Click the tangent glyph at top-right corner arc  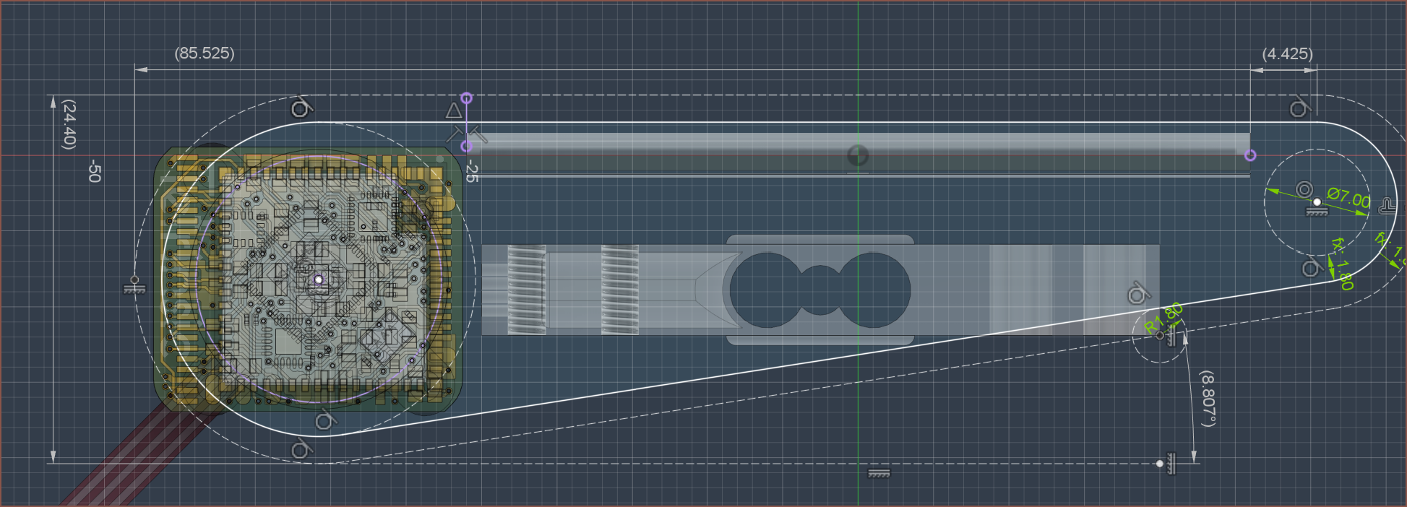pyautogui.click(x=1299, y=108)
